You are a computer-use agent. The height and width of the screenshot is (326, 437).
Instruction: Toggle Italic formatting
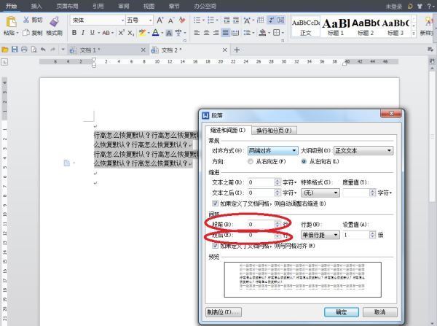click(83, 33)
